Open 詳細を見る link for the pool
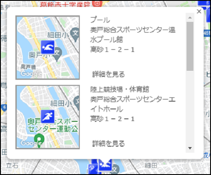 pos(109,74)
